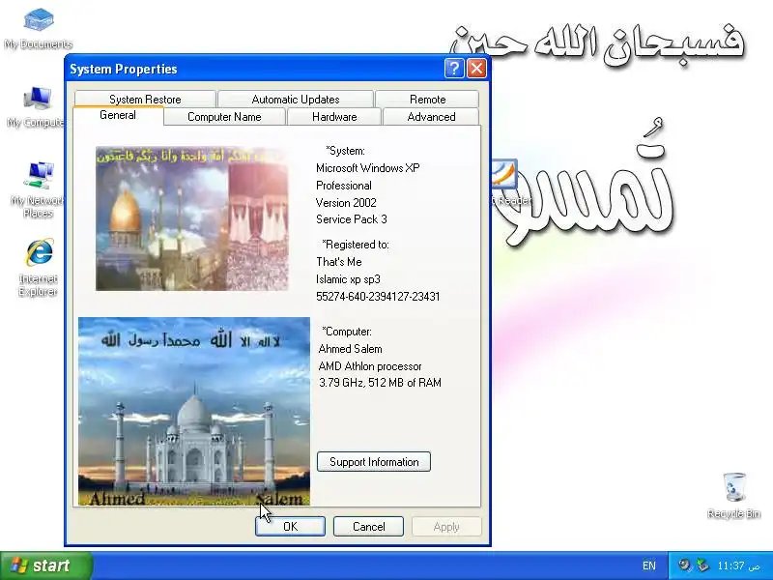
Task: Click the help question mark button
Action: coord(454,68)
